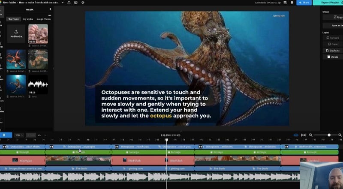
Task: Click the New Folder breadcrumb
Action: [10, 3]
